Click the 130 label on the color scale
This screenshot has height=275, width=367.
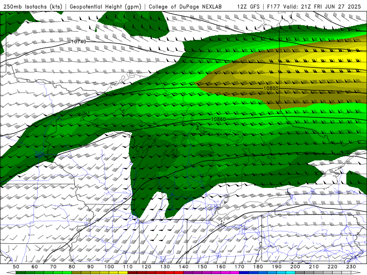point(165,267)
